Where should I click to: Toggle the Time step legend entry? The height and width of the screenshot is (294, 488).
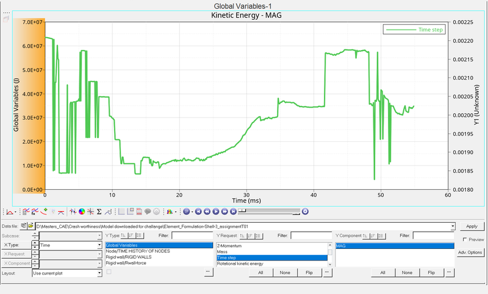click(414, 29)
